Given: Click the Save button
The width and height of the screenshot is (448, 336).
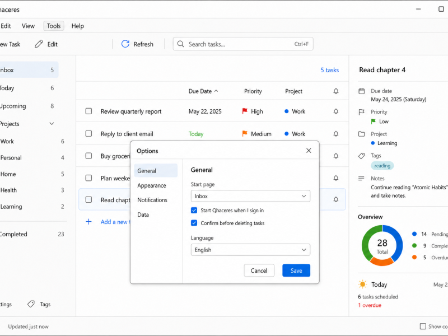Looking at the screenshot, I should [296, 270].
